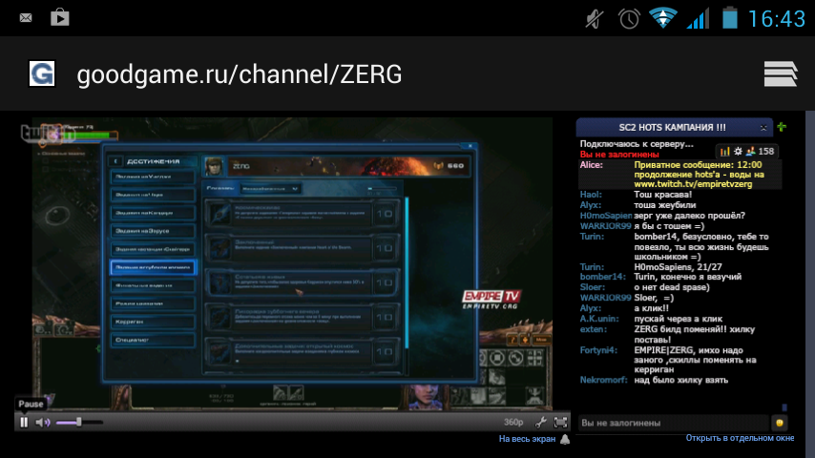Tap the mail notification icon
Viewport: 815px width, 458px height.
tap(26, 18)
